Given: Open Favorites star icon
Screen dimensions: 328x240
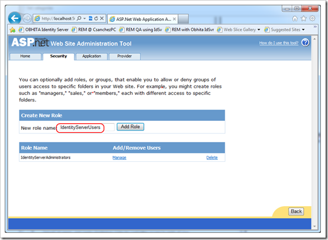Looking at the screenshot, I should pos(304,18).
